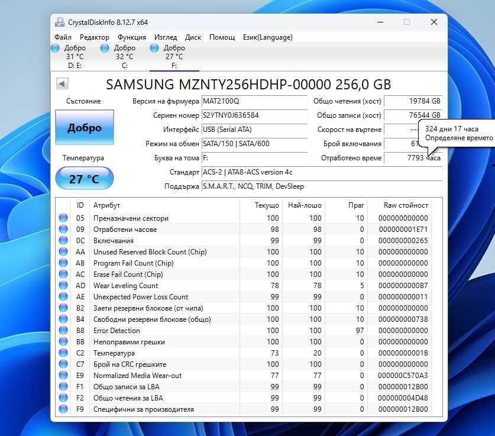Click status orb for Unexpected Power Loss Count
The width and height of the screenshot is (495, 436).
(x=63, y=296)
